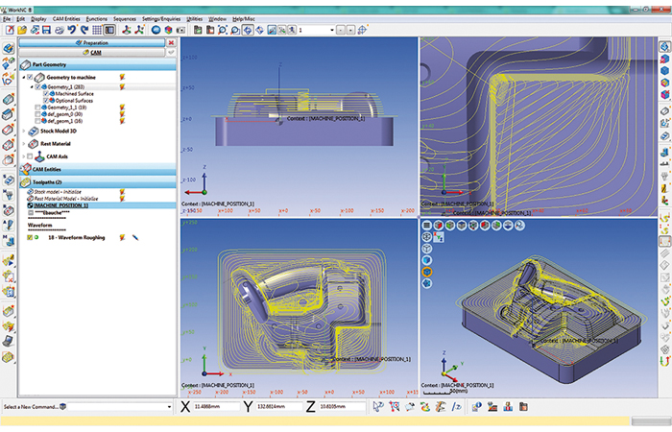Open the File menu
Image resolution: width=672 pixels, height=432 pixels.
[x=7, y=19]
